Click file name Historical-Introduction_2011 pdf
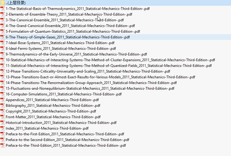231x156 pixels. tap(61, 123)
